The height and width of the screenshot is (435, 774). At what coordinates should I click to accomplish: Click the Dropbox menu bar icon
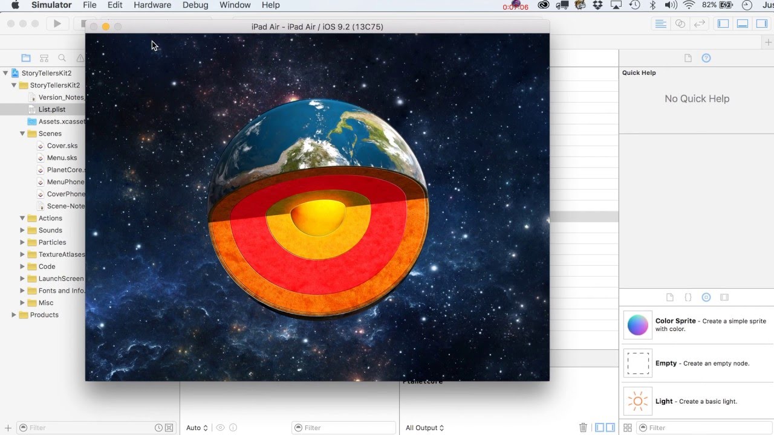pos(598,5)
